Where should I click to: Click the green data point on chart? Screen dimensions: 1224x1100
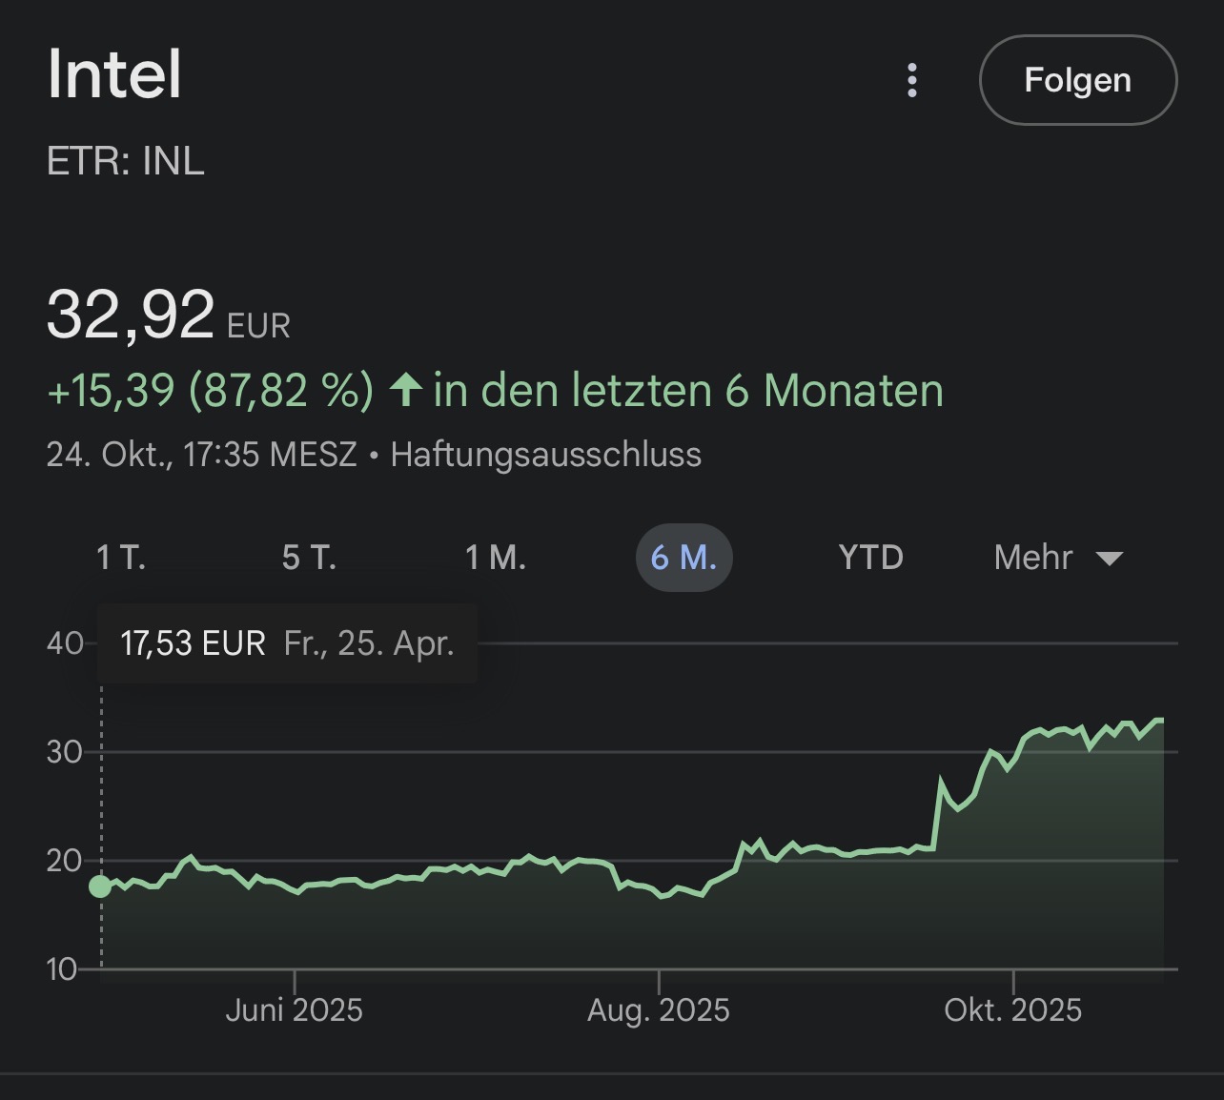coord(100,886)
